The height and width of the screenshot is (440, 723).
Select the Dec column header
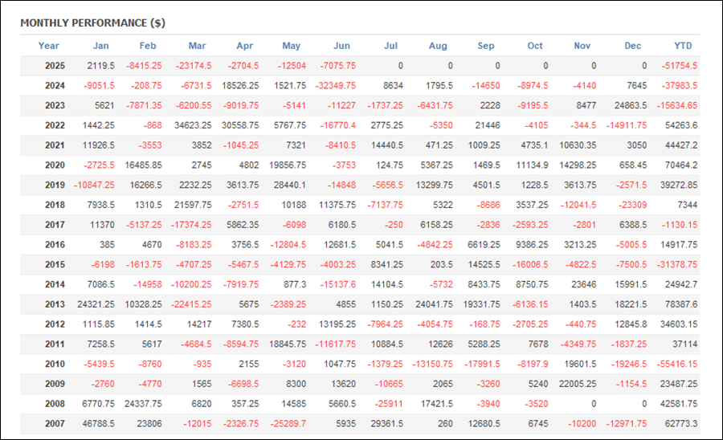(x=633, y=46)
